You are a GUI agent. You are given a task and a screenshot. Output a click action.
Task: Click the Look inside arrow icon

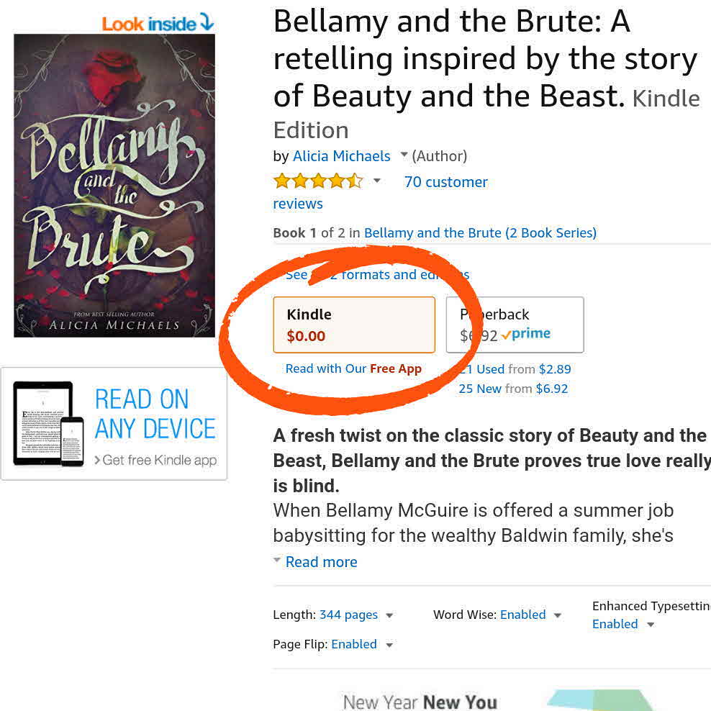pos(207,22)
